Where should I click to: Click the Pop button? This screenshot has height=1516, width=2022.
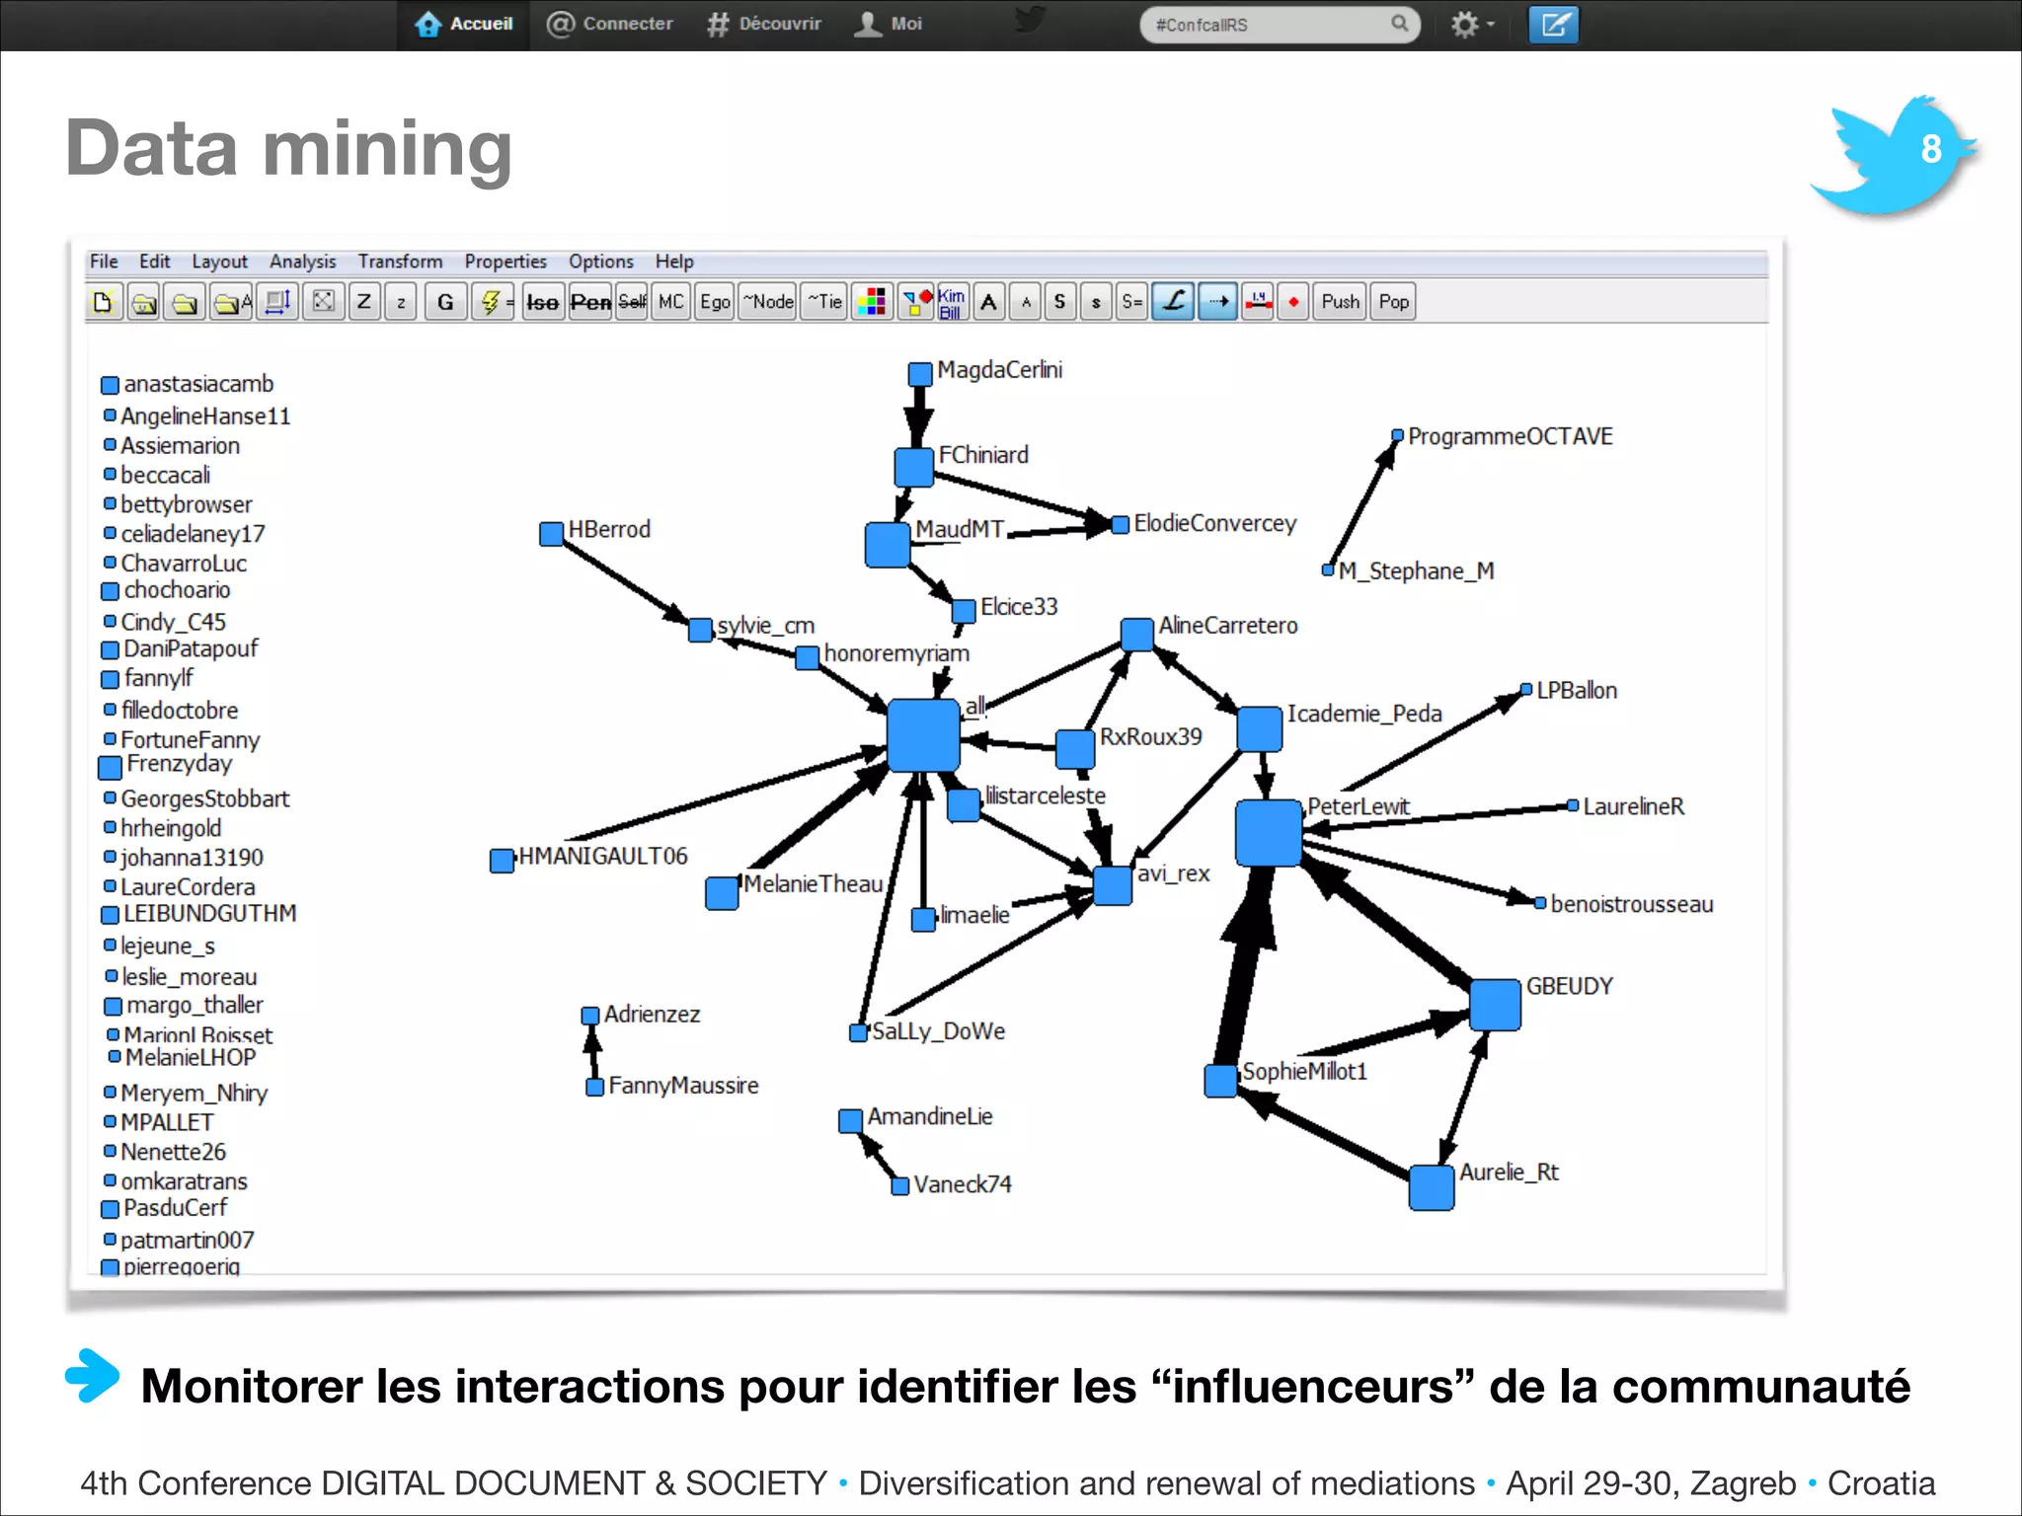(1393, 302)
